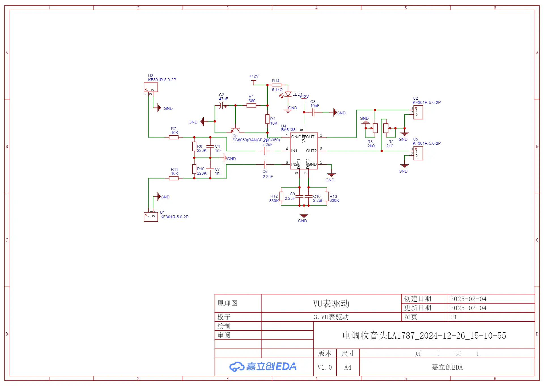This screenshot has width=544, height=386.
Task: Click project name 电调收音头LA1787_2024-12-26_15-10-55
Action: pyautogui.click(x=424, y=335)
